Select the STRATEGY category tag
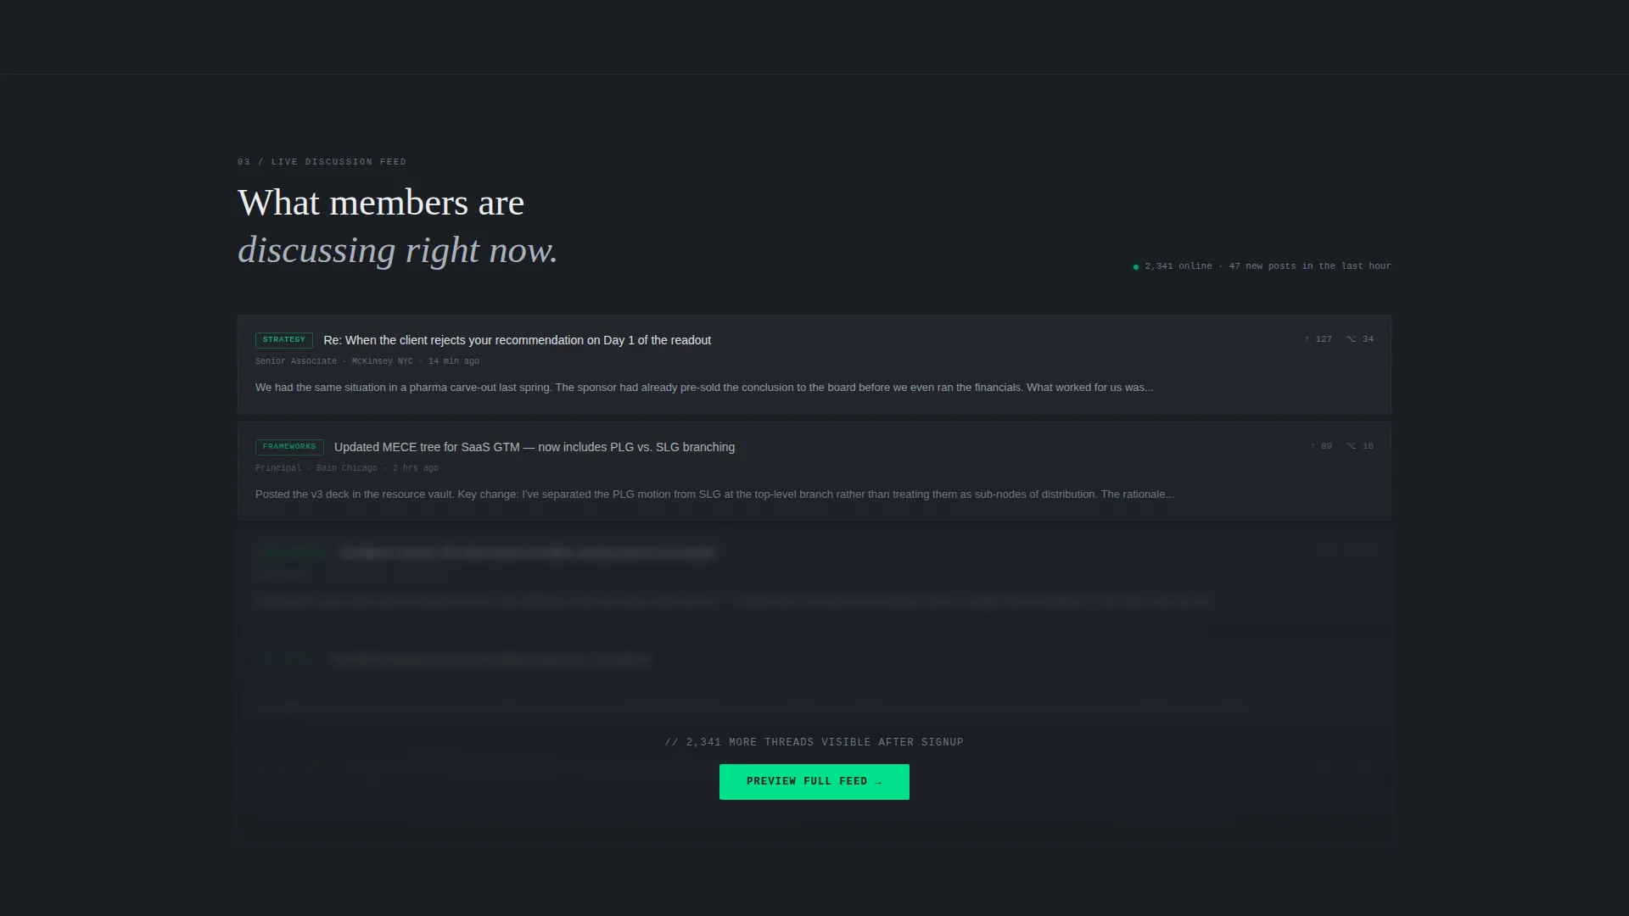1629x916 pixels. 284,340
